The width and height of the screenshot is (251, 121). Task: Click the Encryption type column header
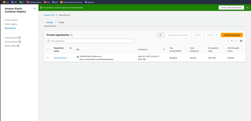[x=213, y=49]
